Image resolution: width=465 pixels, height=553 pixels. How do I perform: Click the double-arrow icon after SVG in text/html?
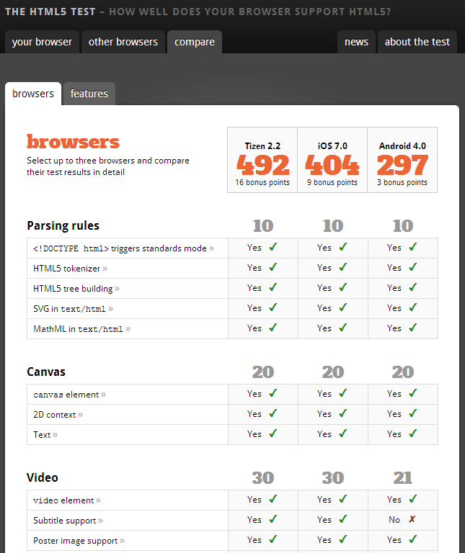(110, 309)
